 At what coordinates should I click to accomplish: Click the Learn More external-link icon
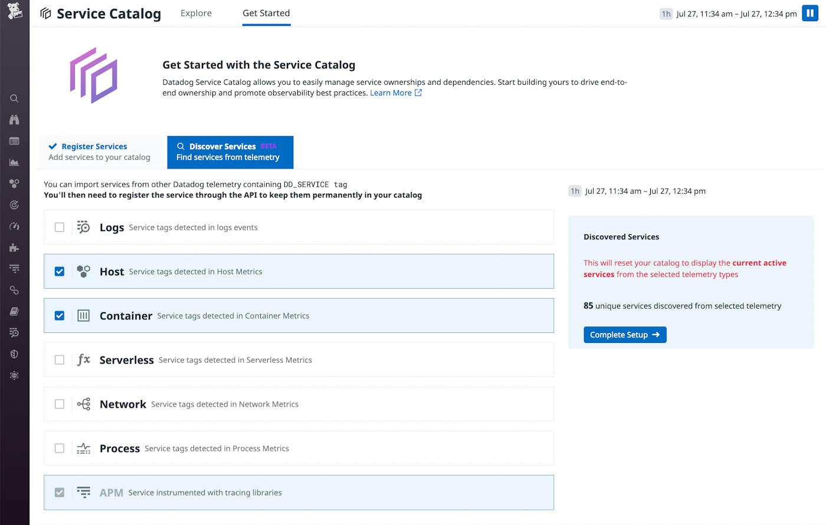[x=418, y=93]
